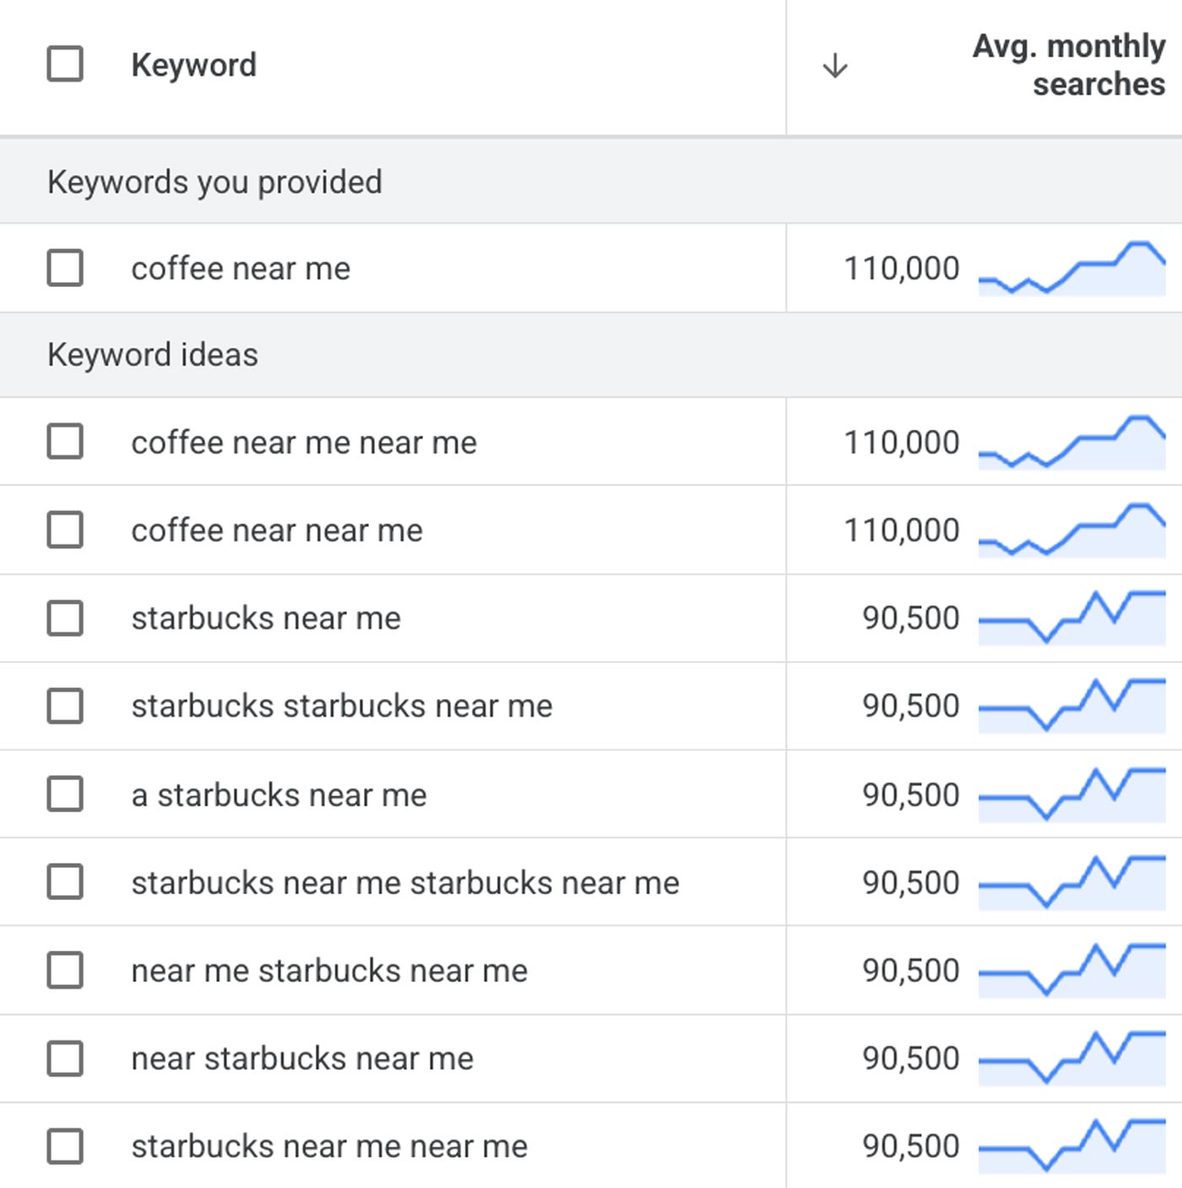Tick the 'coffee near near me' checkbox

(x=65, y=529)
